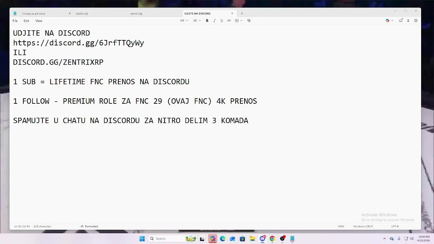Open File Explorer from taskbar
This screenshot has height=244, width=434.
click(252, 239)
